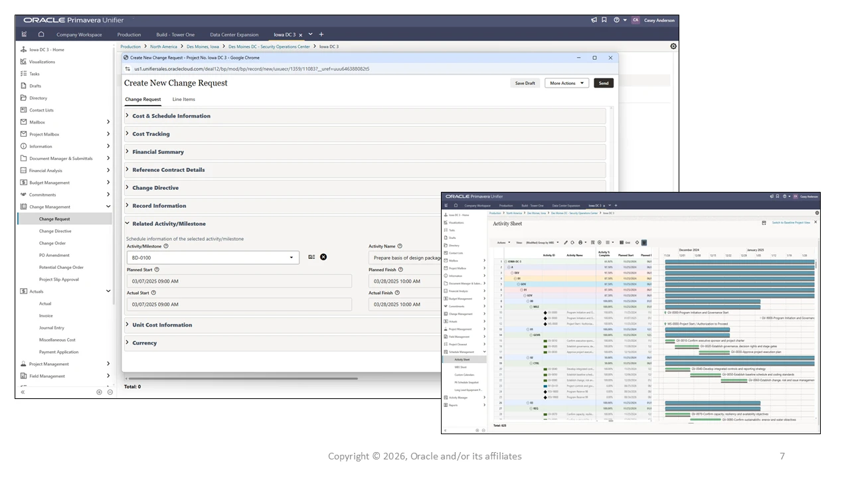Follow the North America breadcrumb link in the main window
Screen dimensions: 850x478
pos(163,46)
